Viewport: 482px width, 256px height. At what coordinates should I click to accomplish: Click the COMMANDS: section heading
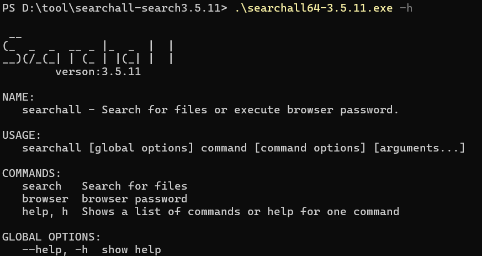coord(31,174)
